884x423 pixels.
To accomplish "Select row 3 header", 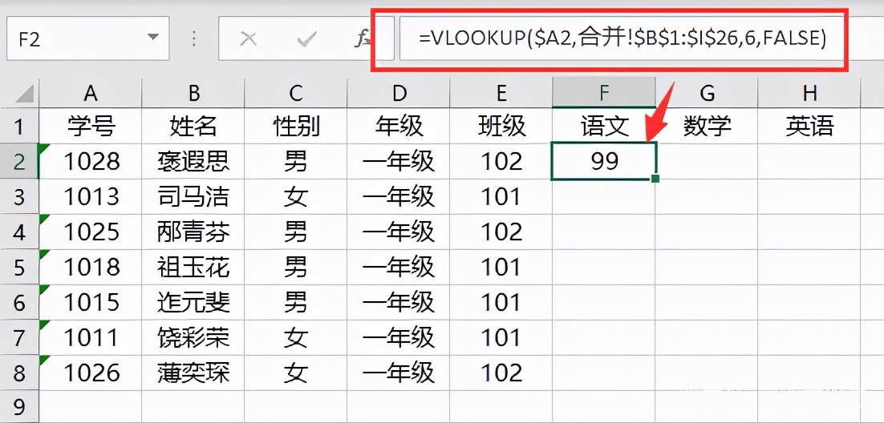I will (x=19, y=196).
